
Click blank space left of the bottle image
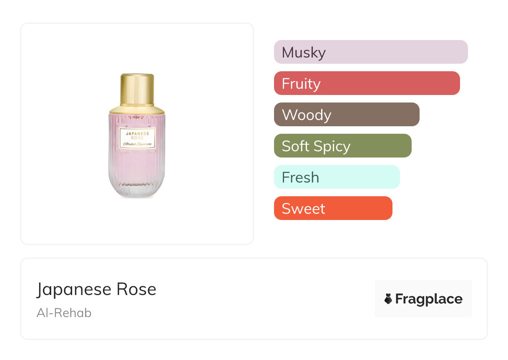[x=63, y=133]
